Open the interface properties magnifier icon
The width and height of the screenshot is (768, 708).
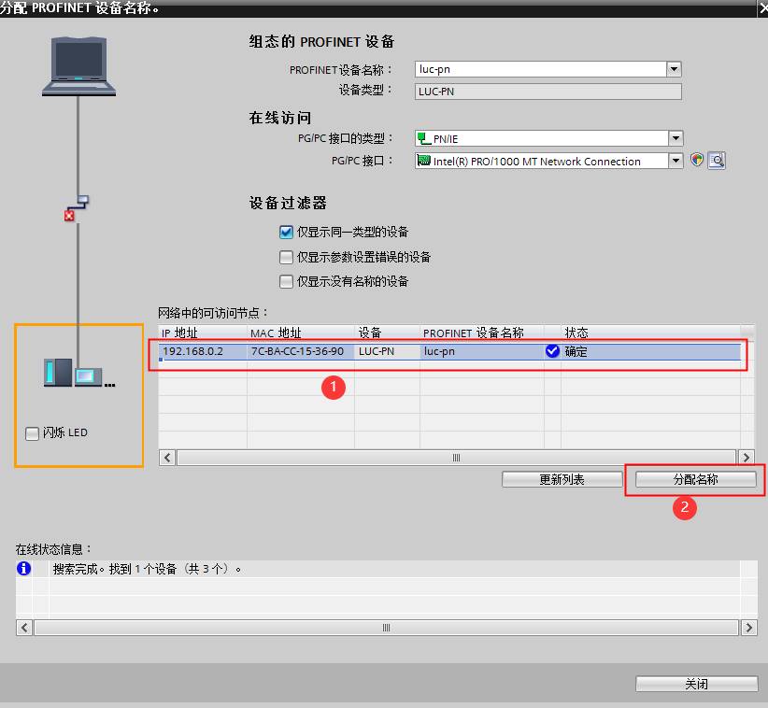coord(717,161)
